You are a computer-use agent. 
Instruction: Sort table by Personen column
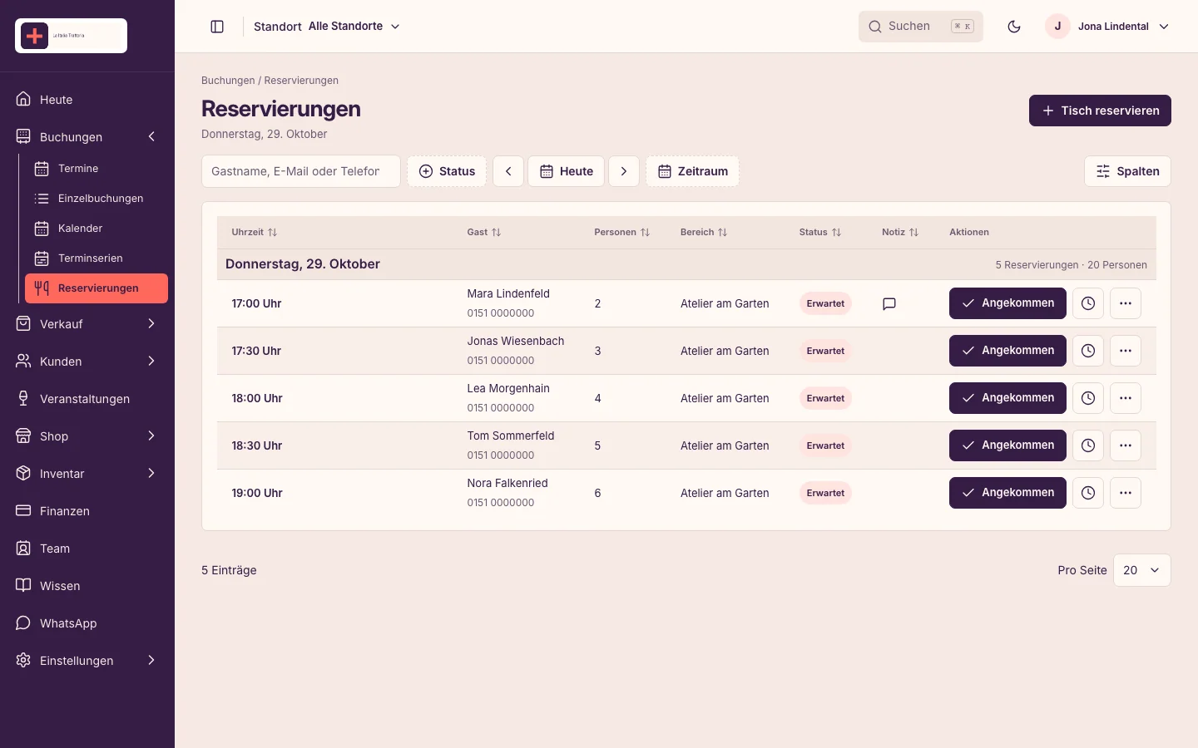pos(622,233)
